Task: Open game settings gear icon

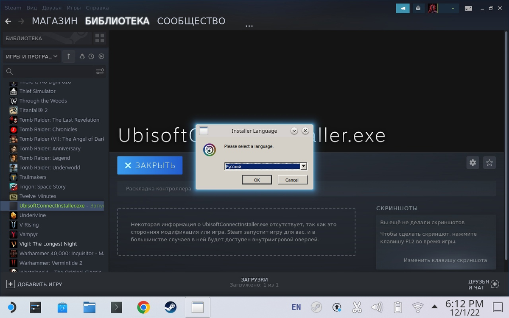Action: (473, 162)
